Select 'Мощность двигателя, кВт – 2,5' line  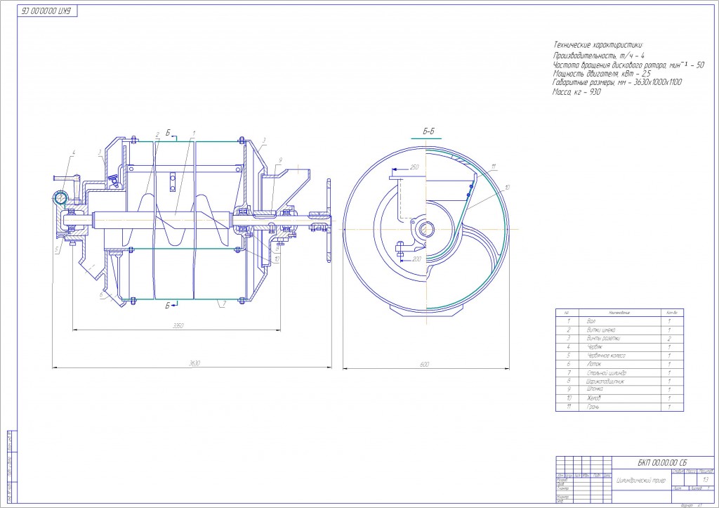602,73
